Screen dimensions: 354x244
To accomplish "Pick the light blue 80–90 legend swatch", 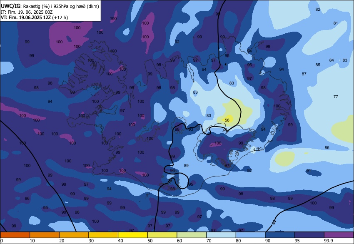I will point(250,235).
